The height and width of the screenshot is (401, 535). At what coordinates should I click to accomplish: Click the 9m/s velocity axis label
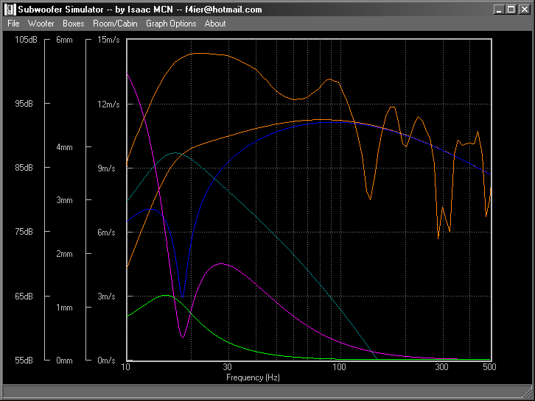(x=106, y=168)
